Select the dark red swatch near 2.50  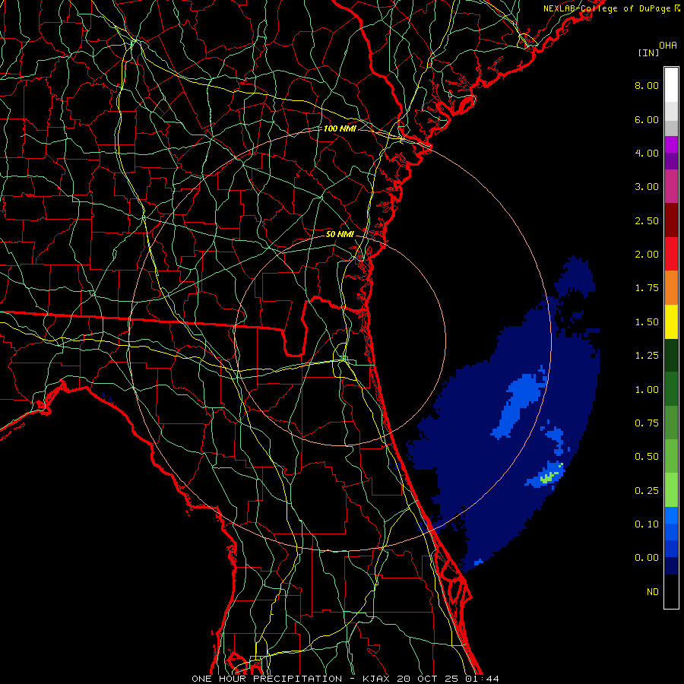click(671, 220)
